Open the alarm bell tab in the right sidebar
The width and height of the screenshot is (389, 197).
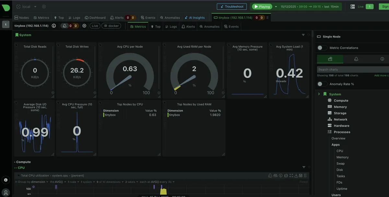(x=356, y=59)
